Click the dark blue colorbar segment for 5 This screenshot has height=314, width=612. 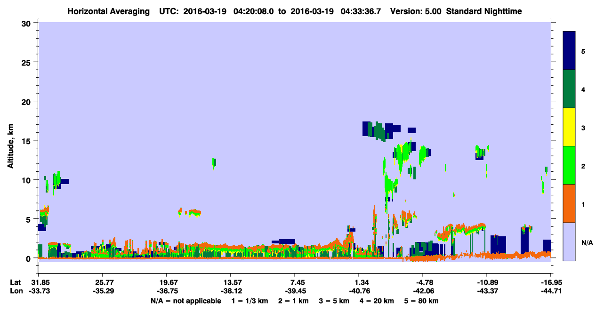(x=569, y=51)
